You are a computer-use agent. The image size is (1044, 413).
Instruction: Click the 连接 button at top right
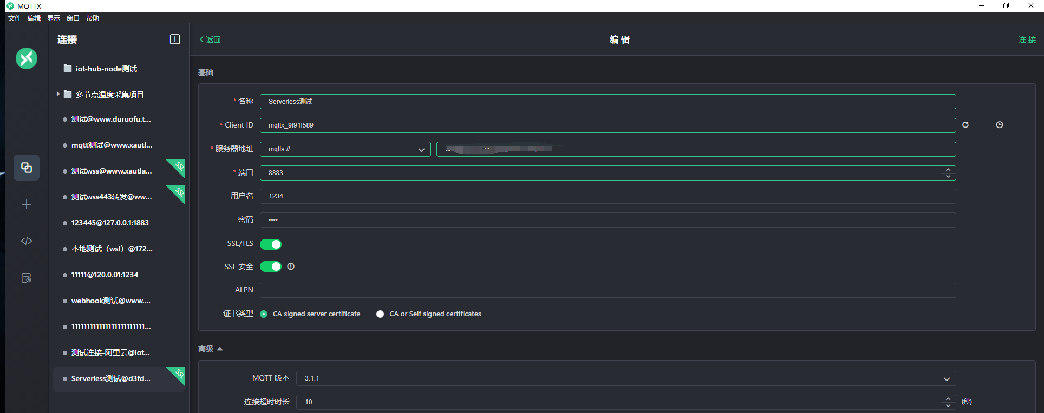click(1027, 39)
